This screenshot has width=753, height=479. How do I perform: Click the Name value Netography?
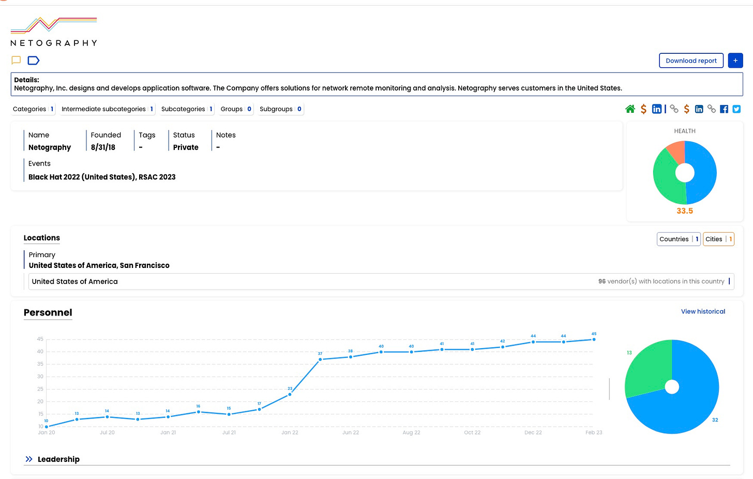tap(50, 147)
